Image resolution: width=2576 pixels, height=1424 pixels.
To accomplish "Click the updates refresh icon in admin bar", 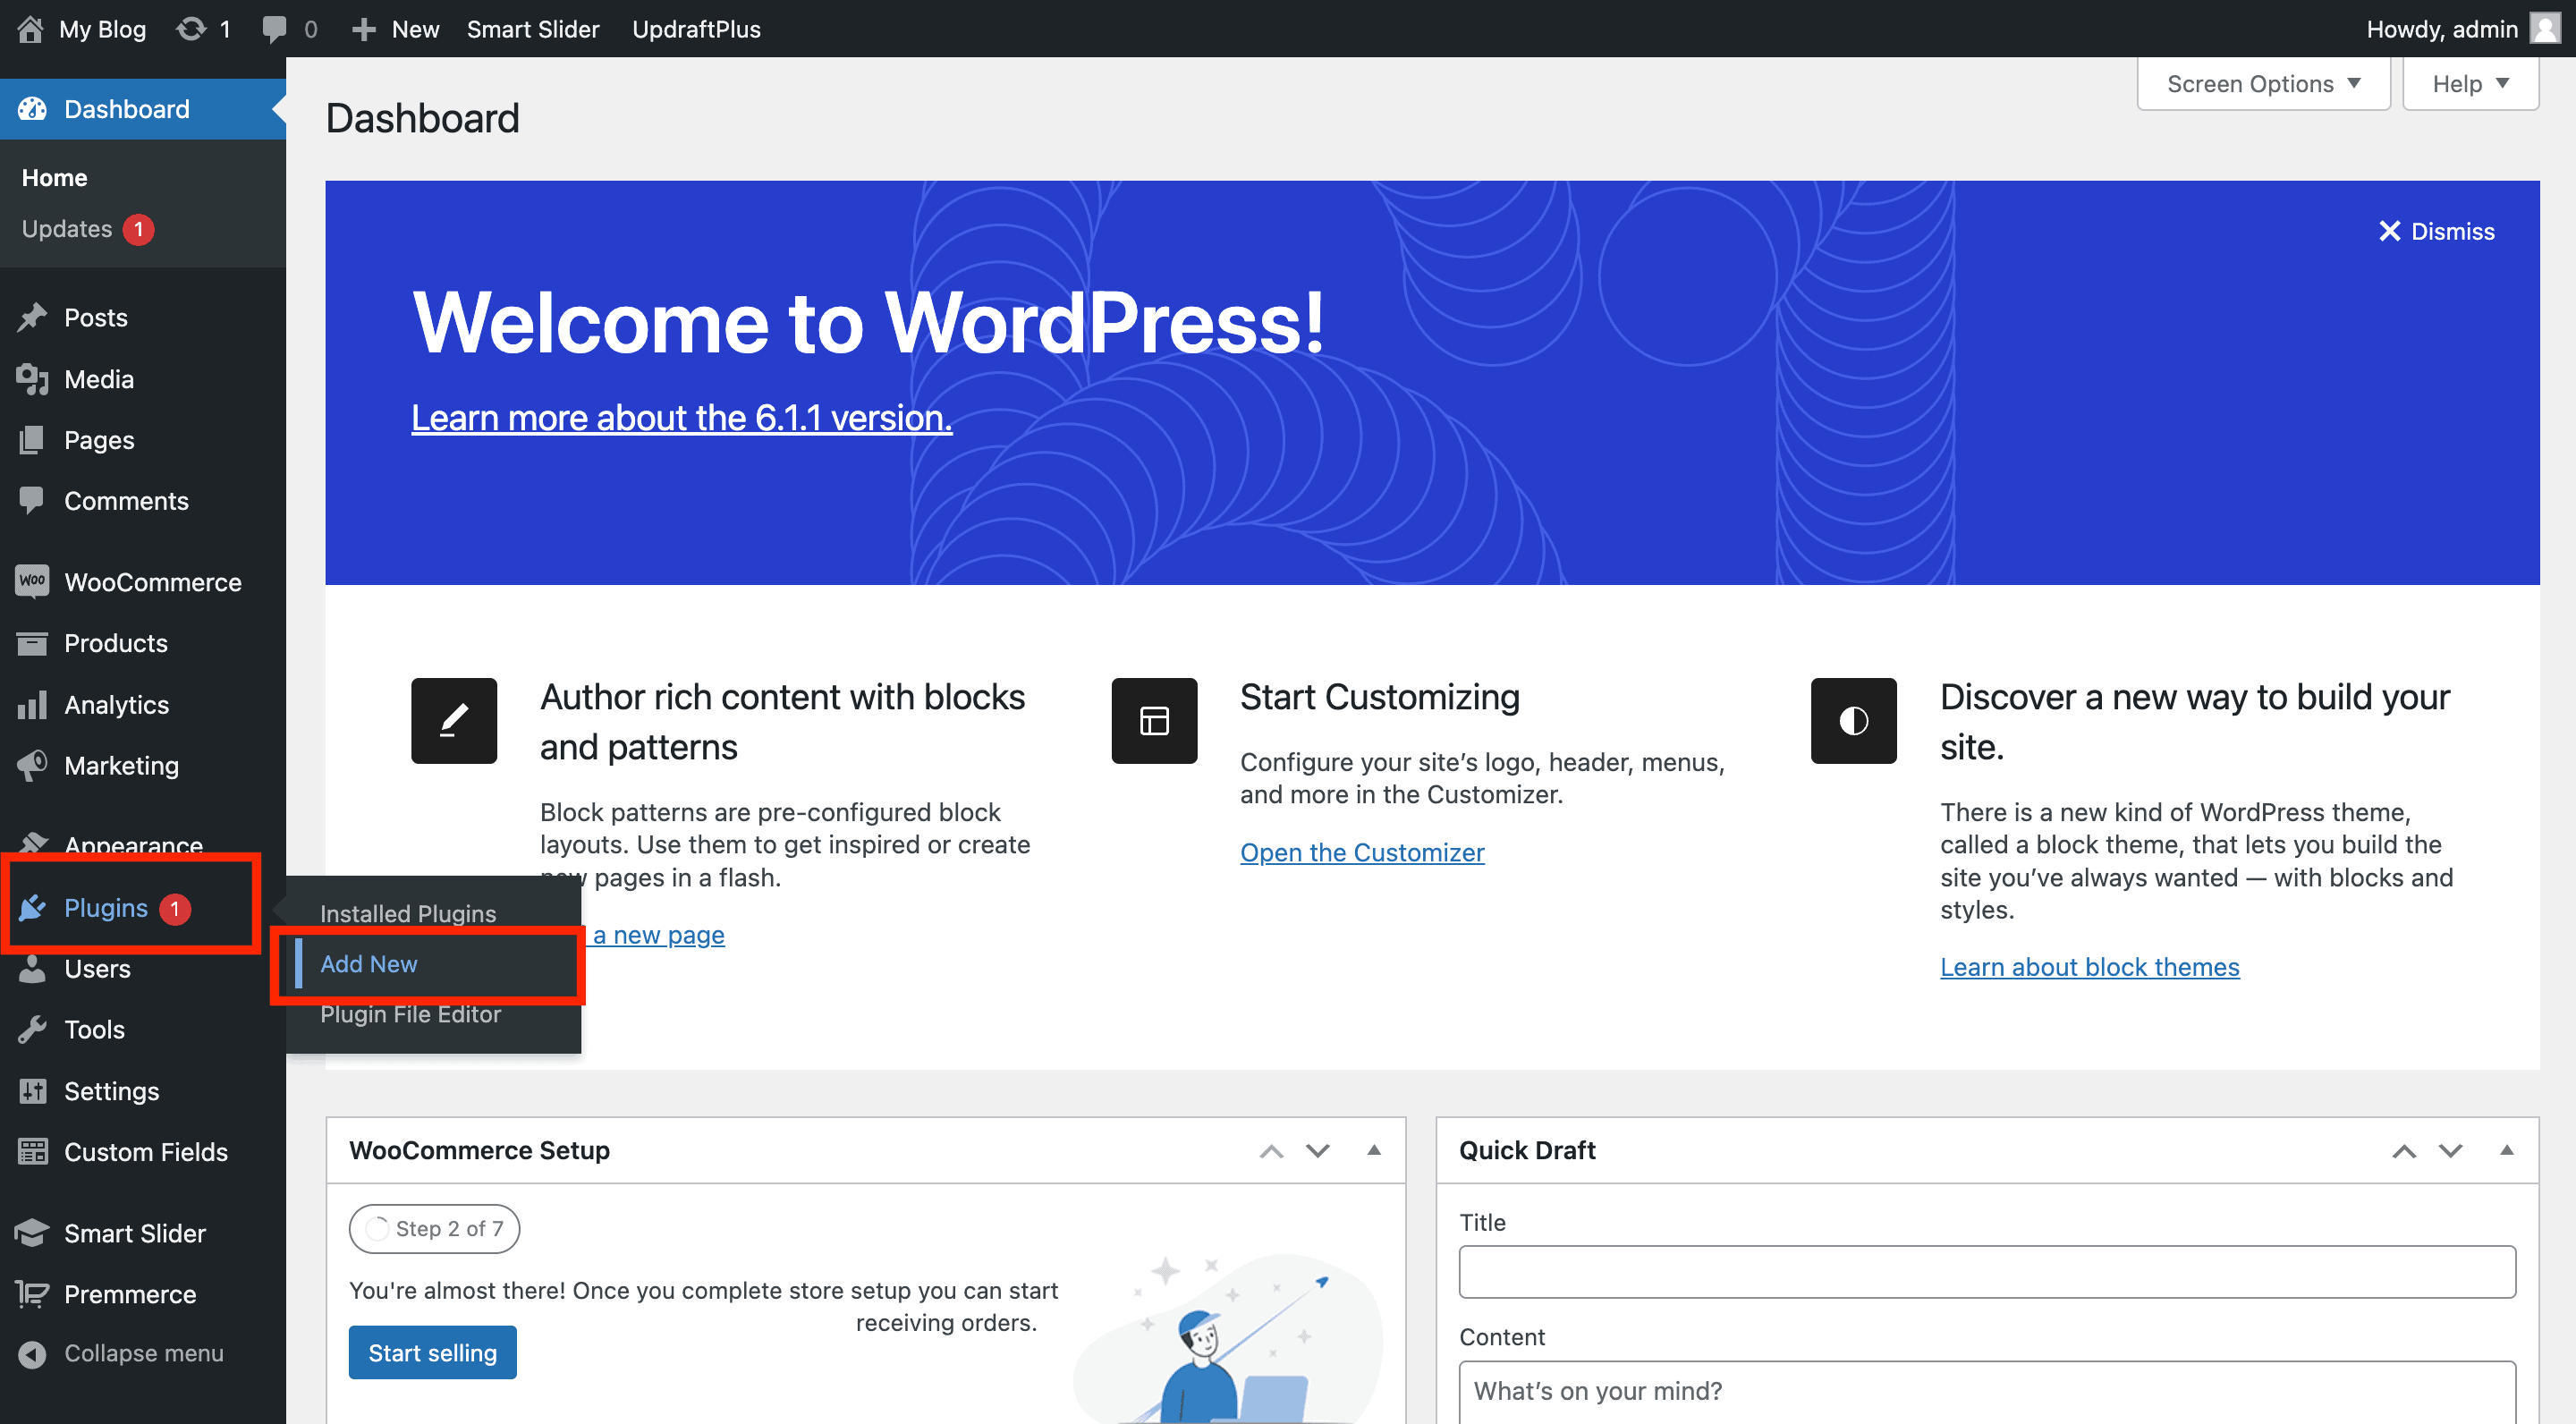I will (x=191, y=29).
